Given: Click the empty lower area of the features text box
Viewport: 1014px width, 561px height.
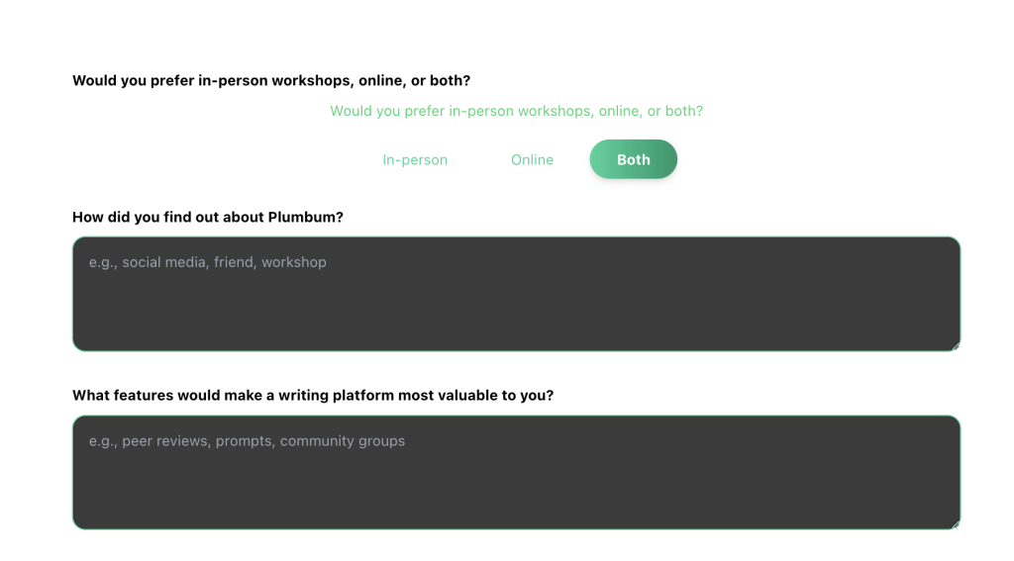Looking at the screenshot, I should 516,500.
